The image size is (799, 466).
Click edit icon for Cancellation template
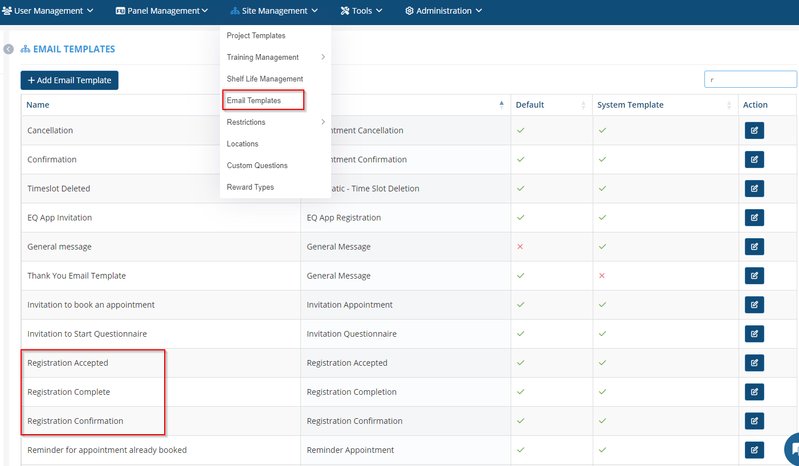tap(754, 130)
